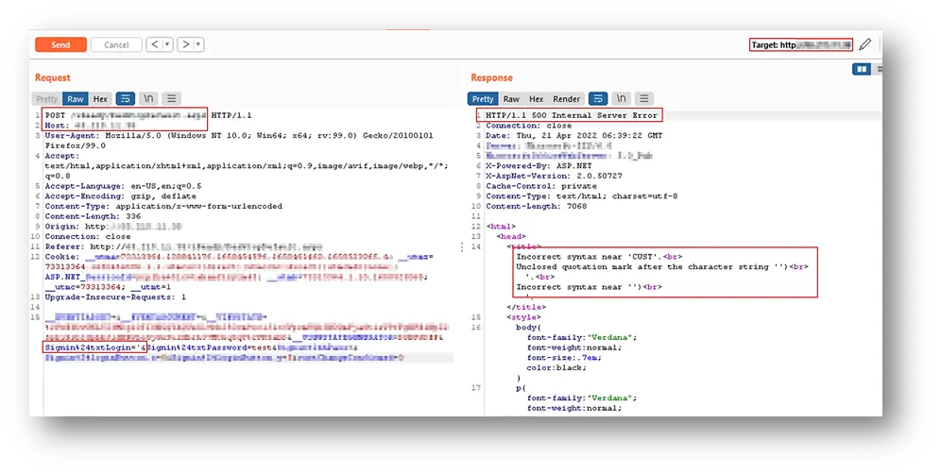Open the back-history dropdown arrow

click(167, 44)
